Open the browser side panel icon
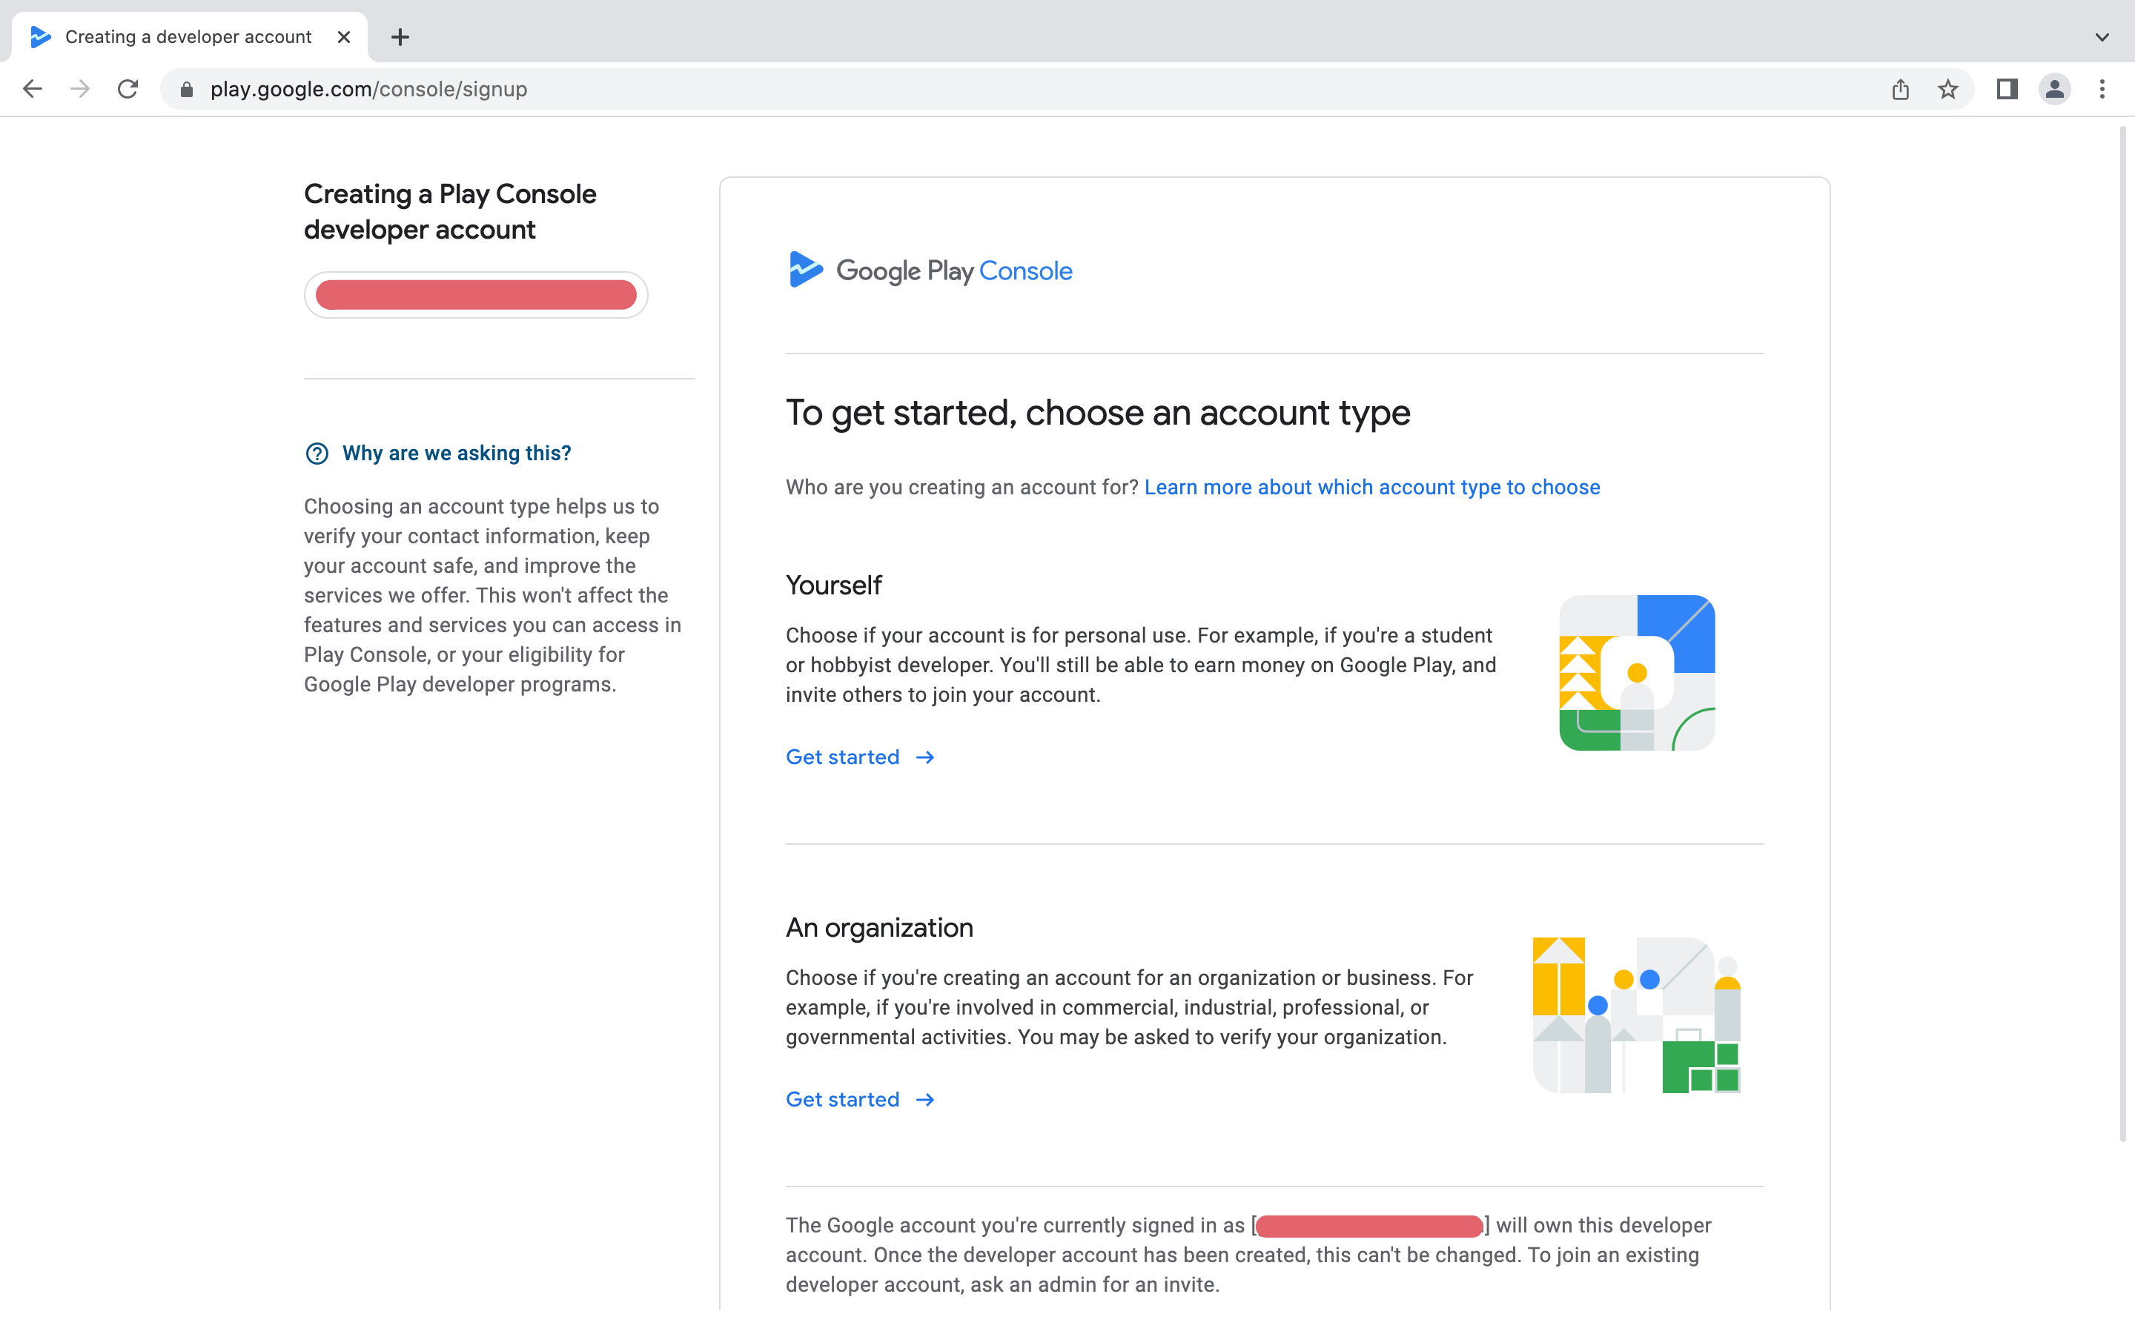Image resolution: width=2135 pixels, height=1334 pixels. pyautogui.click(x=2007, y=88)
